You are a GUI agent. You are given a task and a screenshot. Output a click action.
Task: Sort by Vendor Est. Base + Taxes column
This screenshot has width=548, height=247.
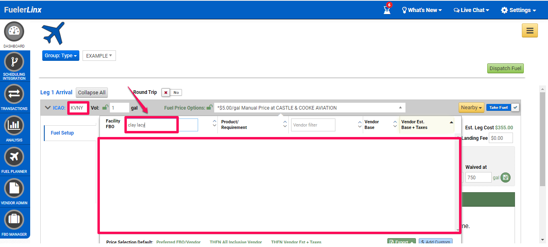426,125
